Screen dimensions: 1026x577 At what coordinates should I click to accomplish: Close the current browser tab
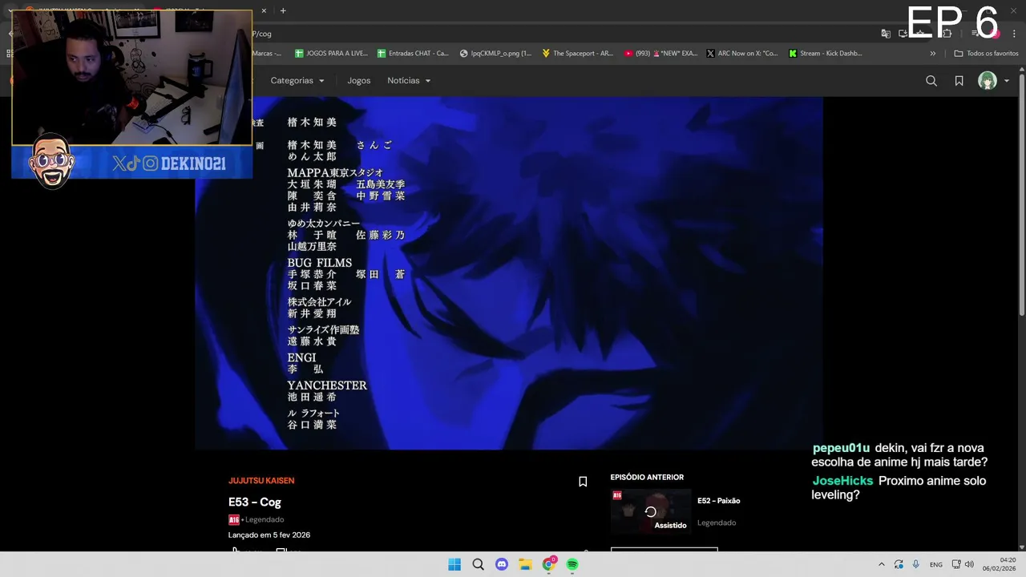264,10
